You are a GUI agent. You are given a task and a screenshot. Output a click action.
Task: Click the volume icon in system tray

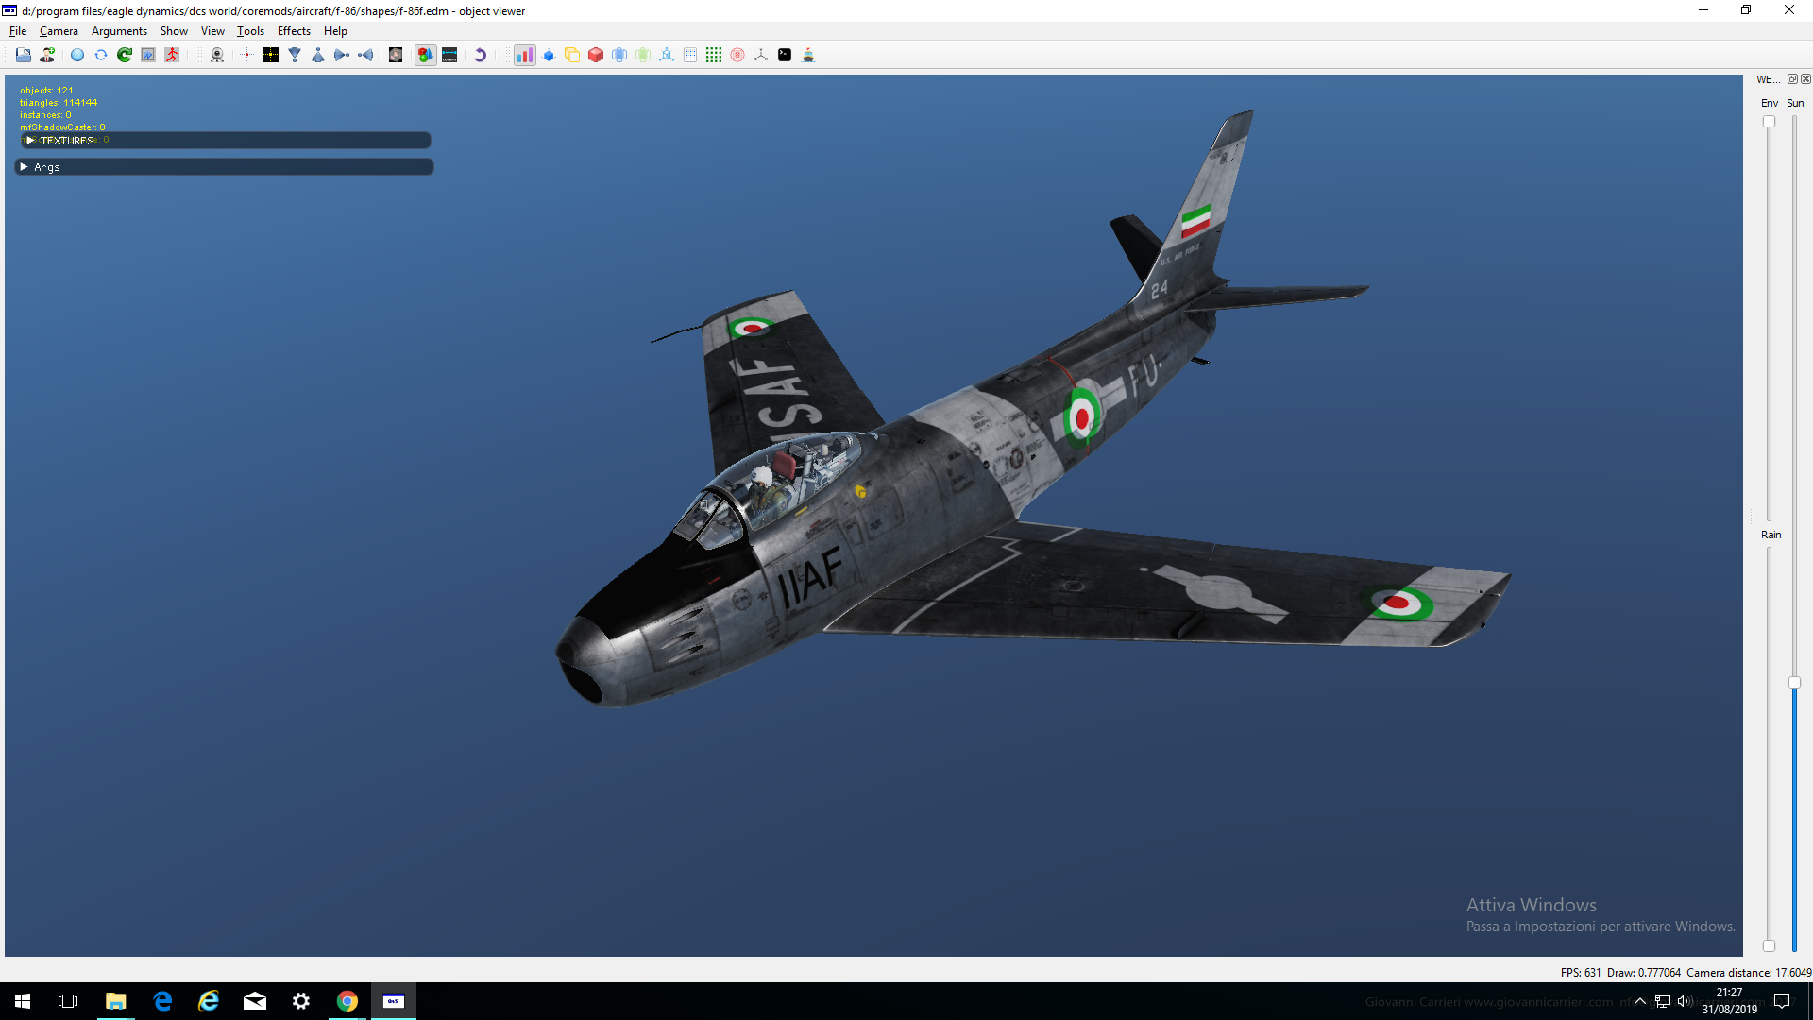pos(1685,1001)
